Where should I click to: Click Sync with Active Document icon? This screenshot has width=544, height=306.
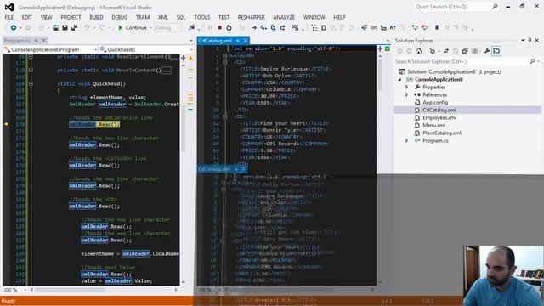(446, 51)
